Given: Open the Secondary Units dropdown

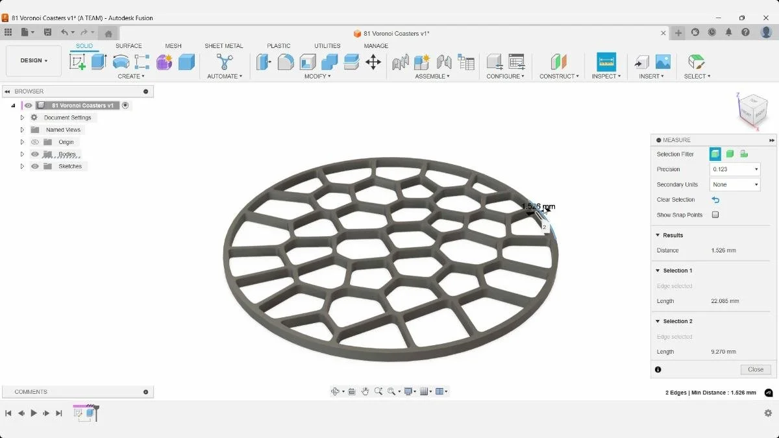Looking at the screenshot, I should (735, 184).
